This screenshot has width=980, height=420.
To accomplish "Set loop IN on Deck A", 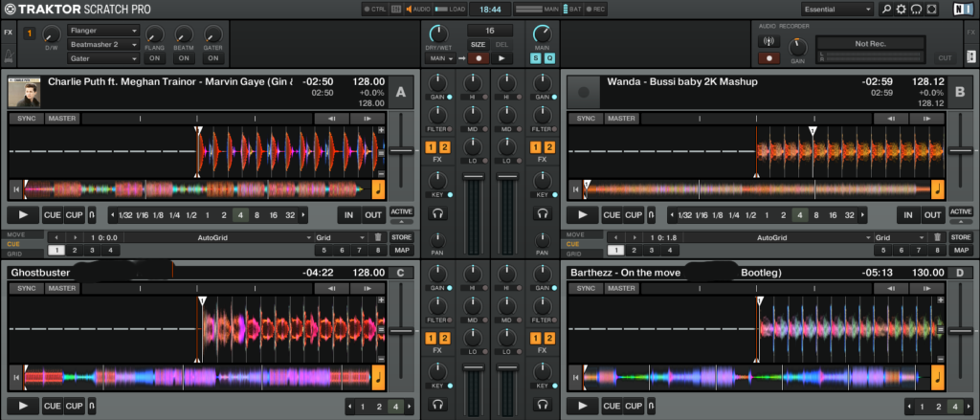I will click(348, 215).
